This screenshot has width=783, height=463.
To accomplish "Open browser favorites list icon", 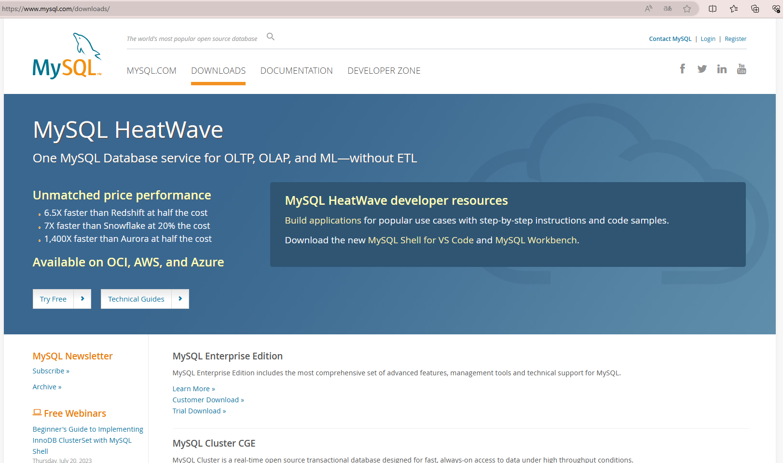I will coord(734,9).
